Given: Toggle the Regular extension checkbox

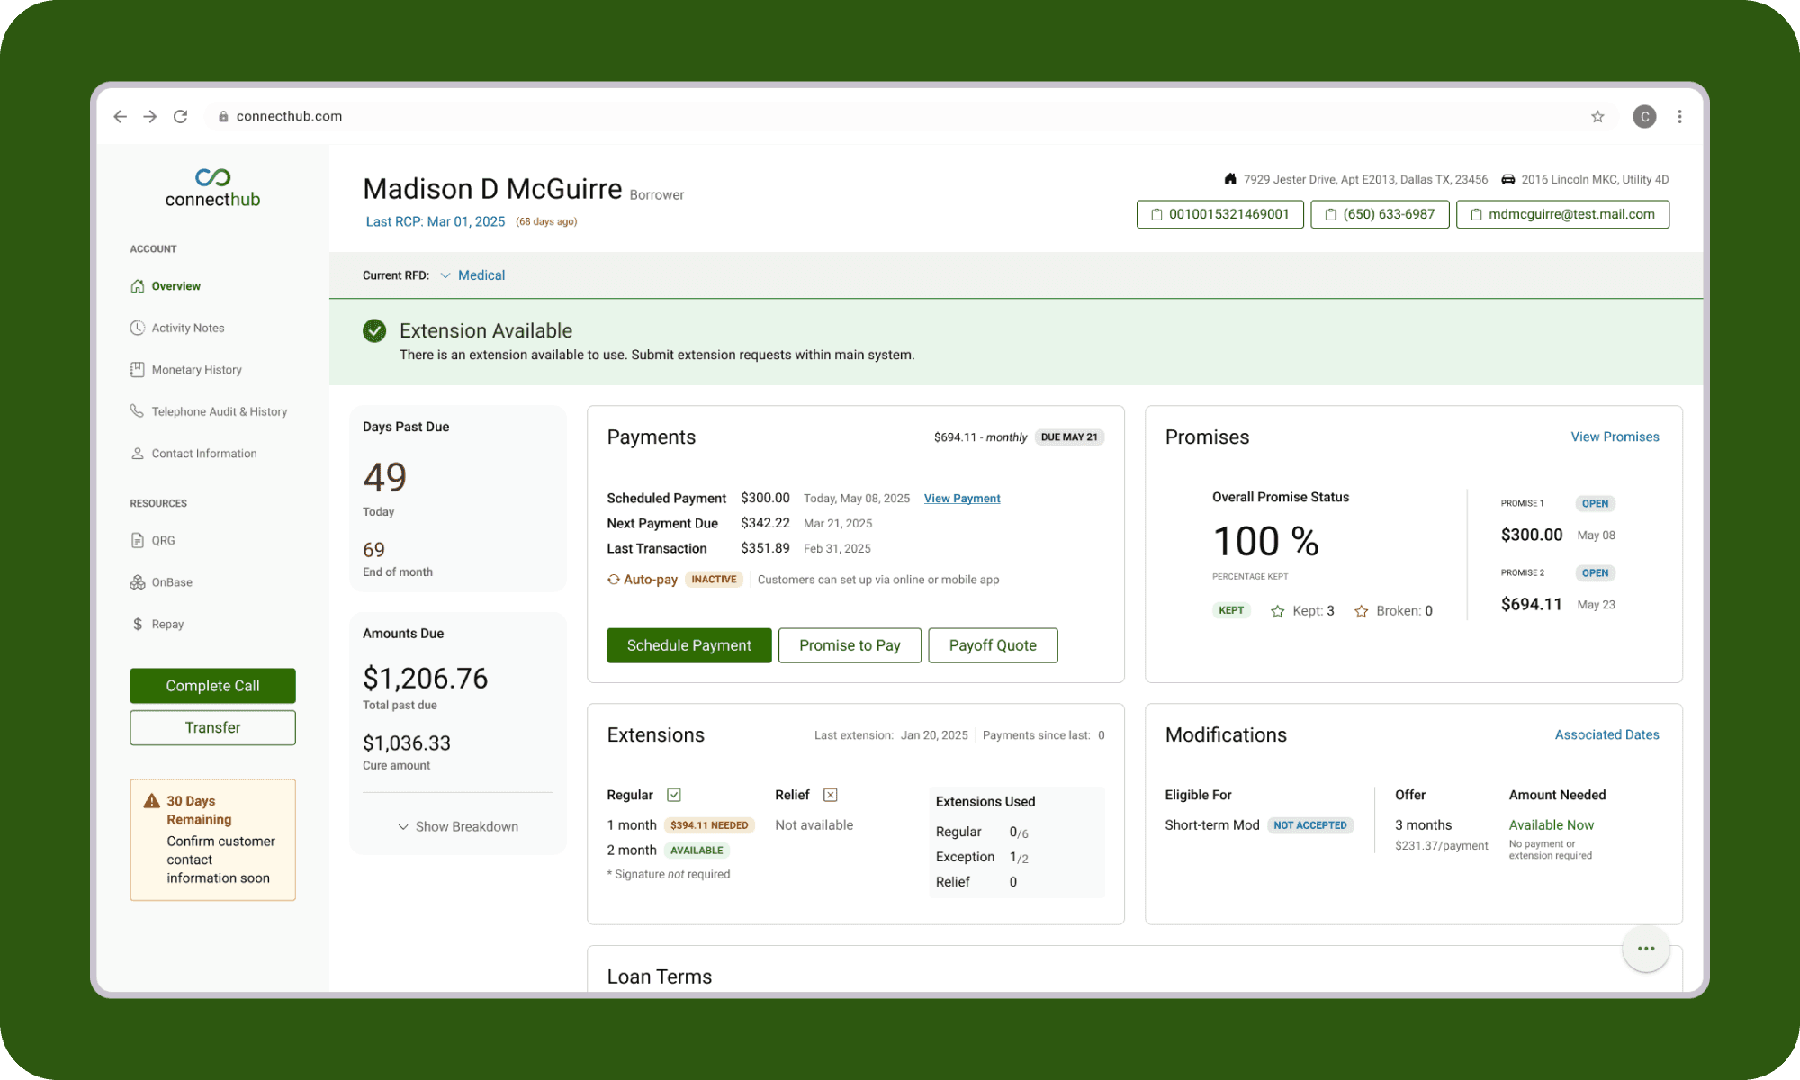Looking at the screenshot, I should coord(674,795).
